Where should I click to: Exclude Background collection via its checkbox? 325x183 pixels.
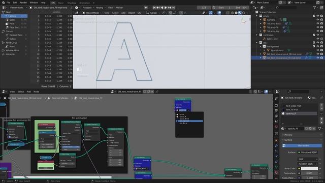(x=314, y=46)
